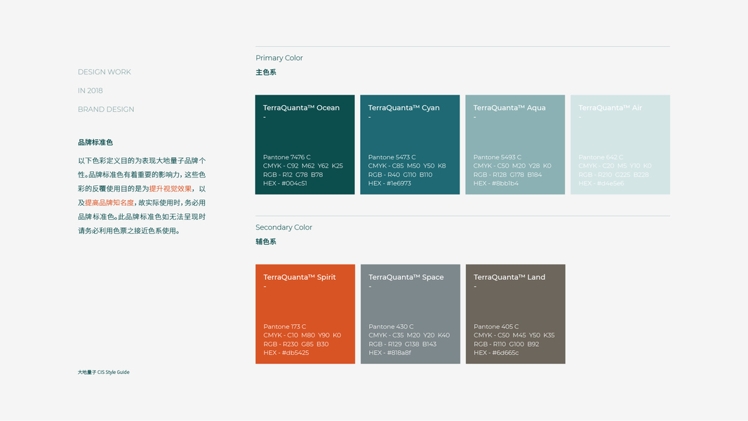Click 'Pantone 7476 C' text
Viewport: 748px width, 421px height.
pos(287,157)
